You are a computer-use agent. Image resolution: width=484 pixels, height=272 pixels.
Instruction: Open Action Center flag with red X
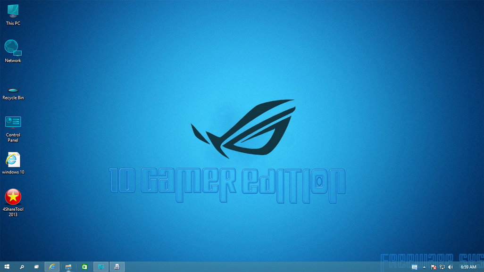434,267
